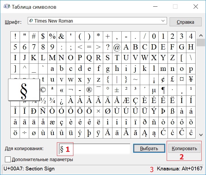Screen dimensions: 206x175
Task: Click the enlarged § symbol preview
Action: 24,90
